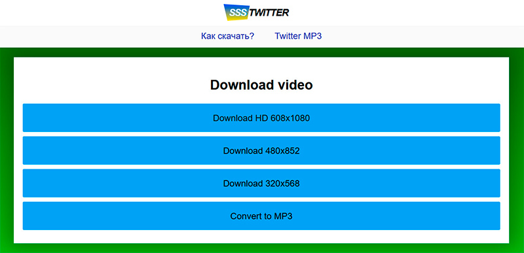The image size is (524, 253).
Task: Click the Download 320x568 button
Action: point(261,183)
